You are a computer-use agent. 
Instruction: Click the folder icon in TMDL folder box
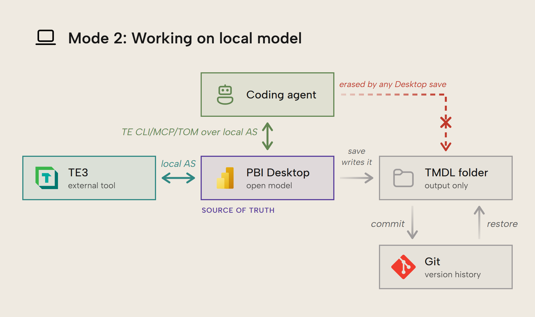click(x=403, y=178)
